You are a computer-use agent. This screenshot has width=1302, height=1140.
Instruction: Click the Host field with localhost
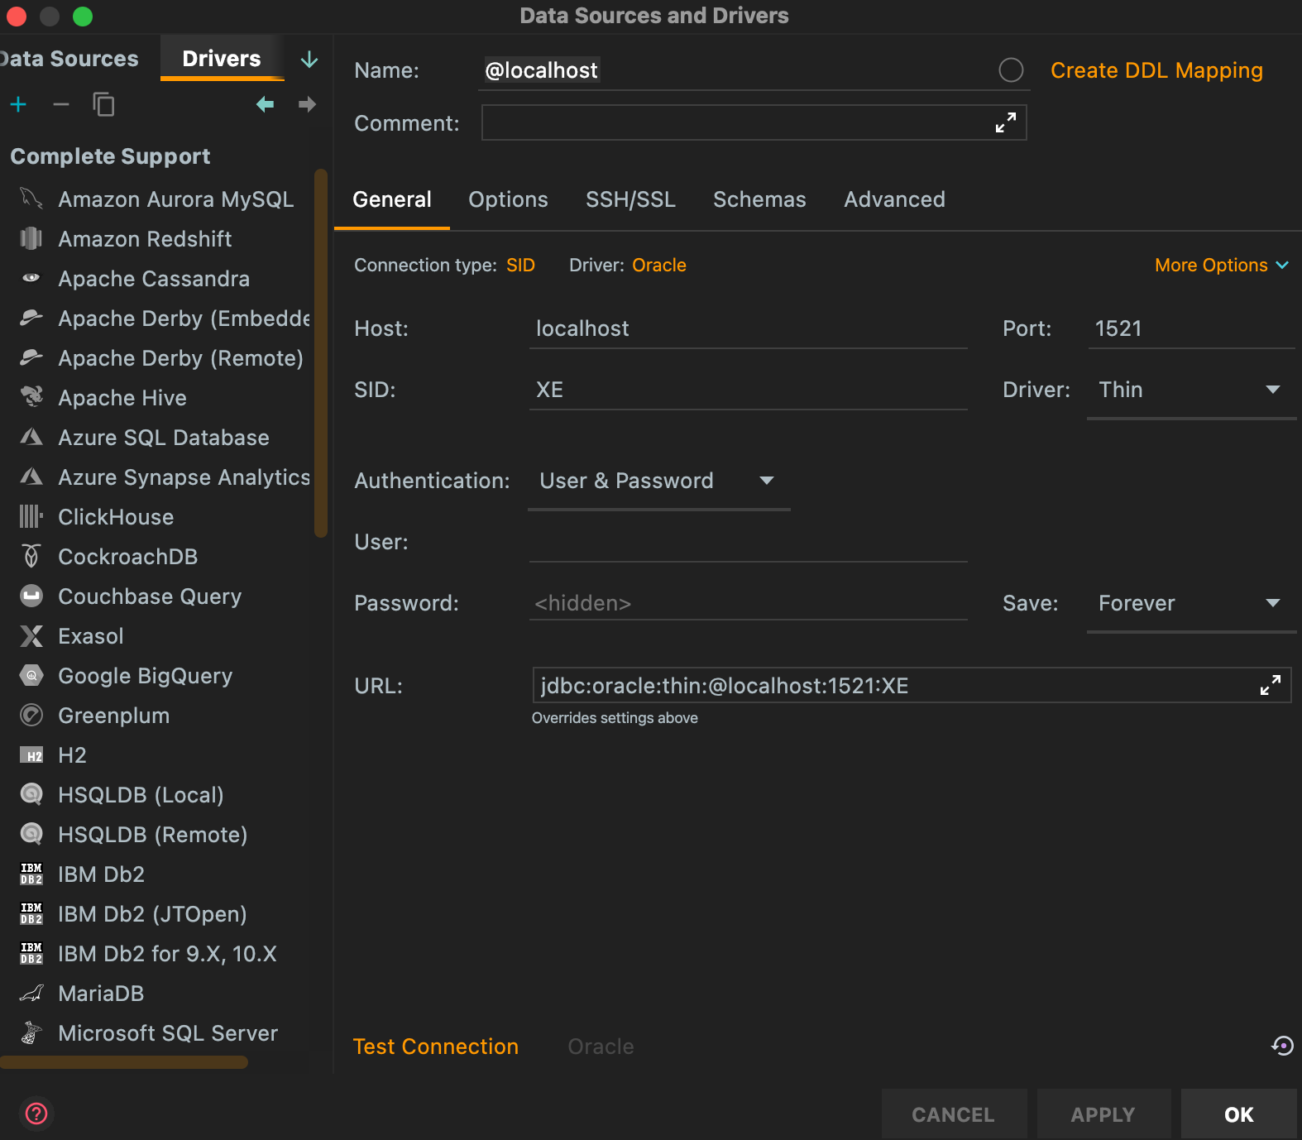click(748, 328)
